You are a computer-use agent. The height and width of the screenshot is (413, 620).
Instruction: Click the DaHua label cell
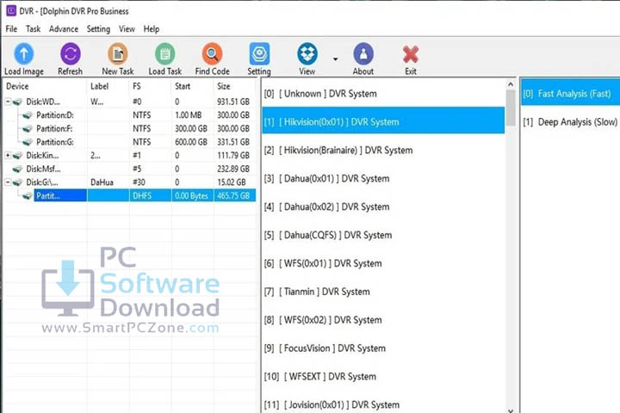(108, 182)
